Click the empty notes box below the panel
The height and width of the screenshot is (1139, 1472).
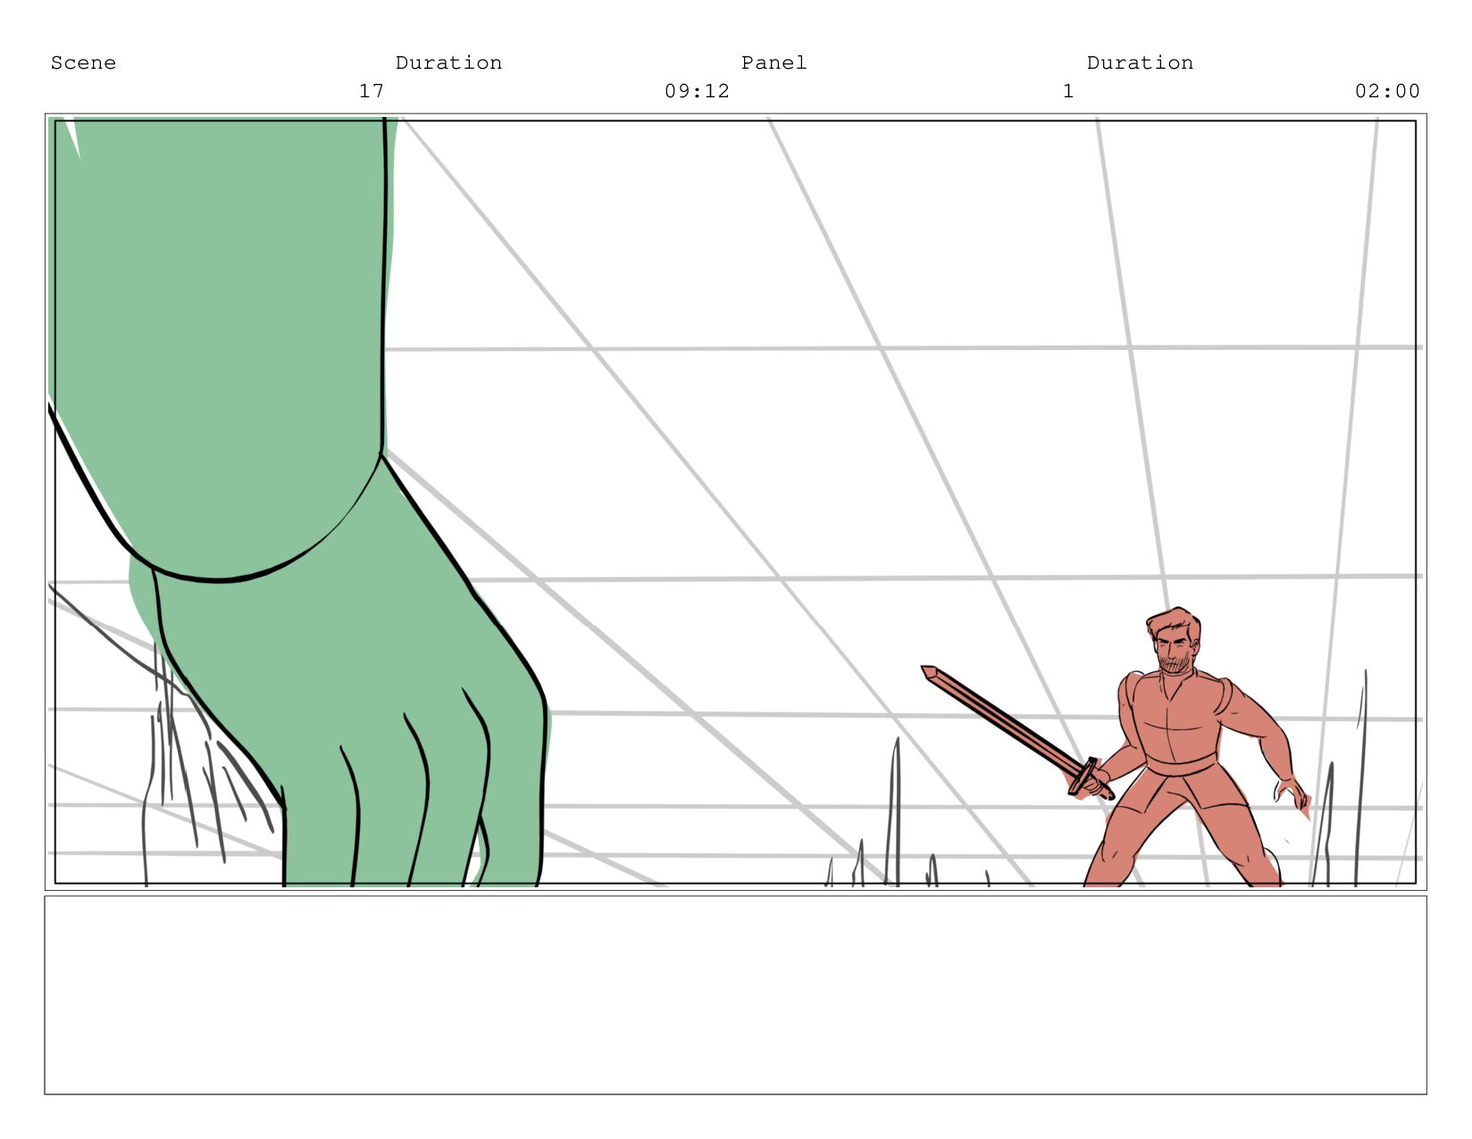[735, 994]
